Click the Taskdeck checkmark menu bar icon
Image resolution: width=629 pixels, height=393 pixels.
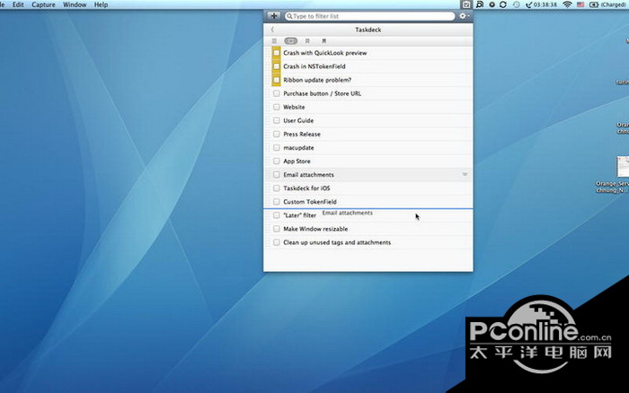pos(465,4)
